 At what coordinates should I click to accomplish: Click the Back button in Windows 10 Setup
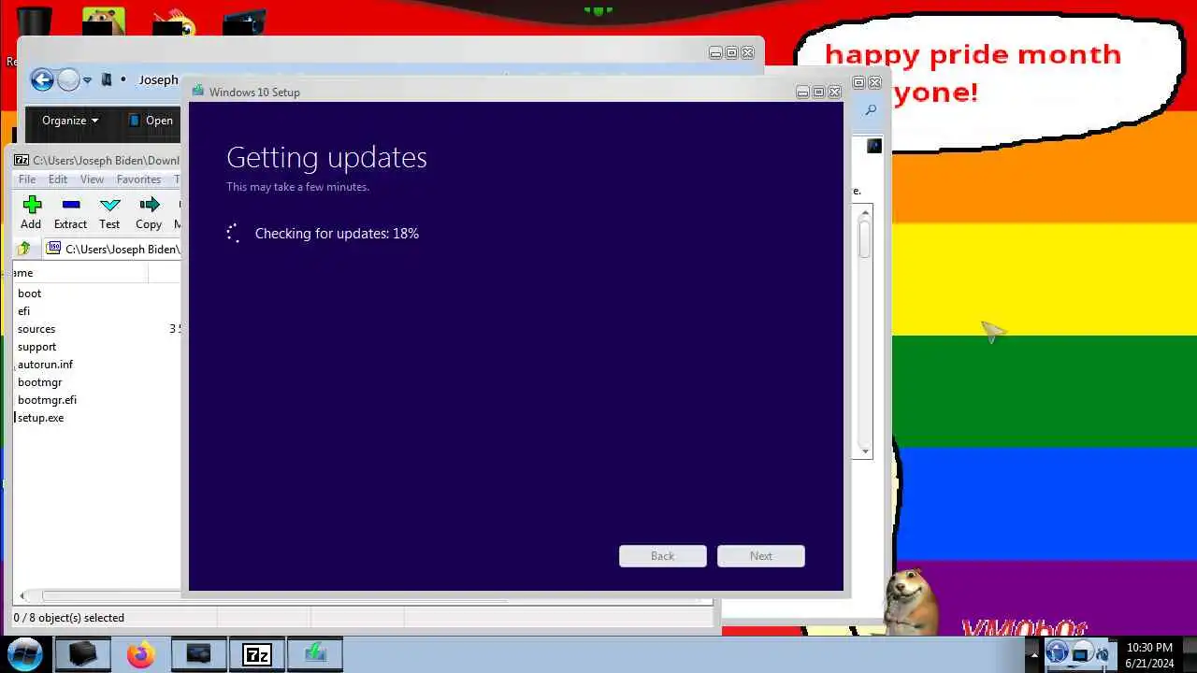pos(663,556)
